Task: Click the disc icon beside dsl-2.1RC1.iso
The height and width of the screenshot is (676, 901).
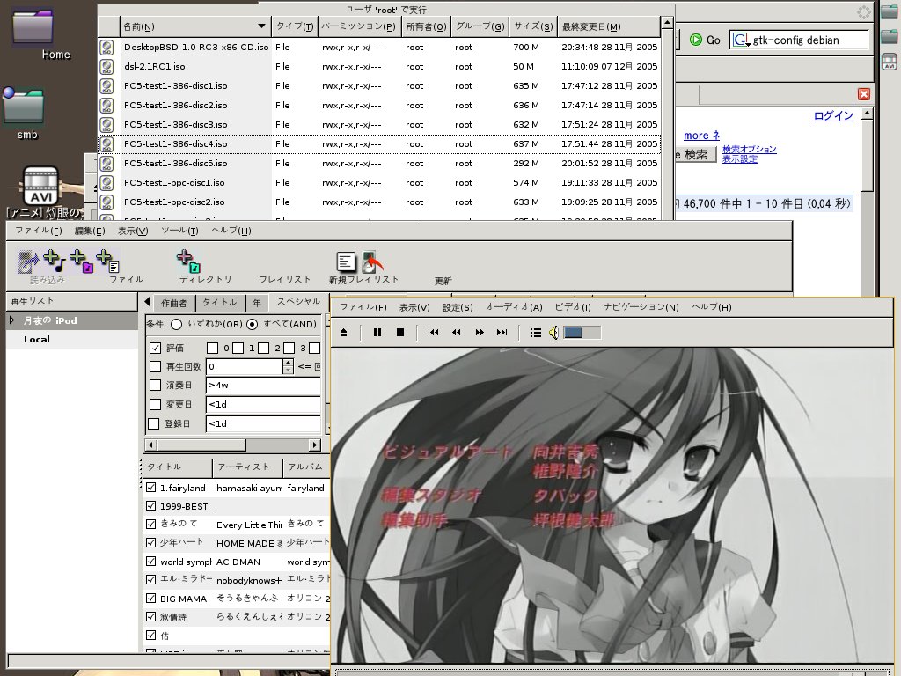Action: tap(106, 67)
